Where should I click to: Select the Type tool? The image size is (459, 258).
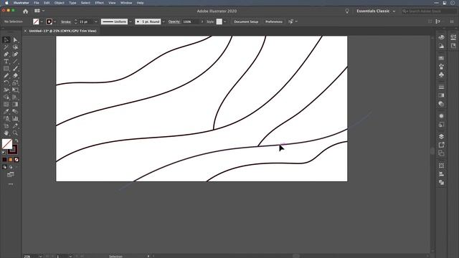[x=6, y=62]
